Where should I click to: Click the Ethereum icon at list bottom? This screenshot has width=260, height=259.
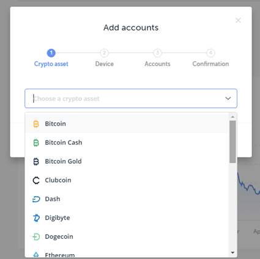[36, 255]
